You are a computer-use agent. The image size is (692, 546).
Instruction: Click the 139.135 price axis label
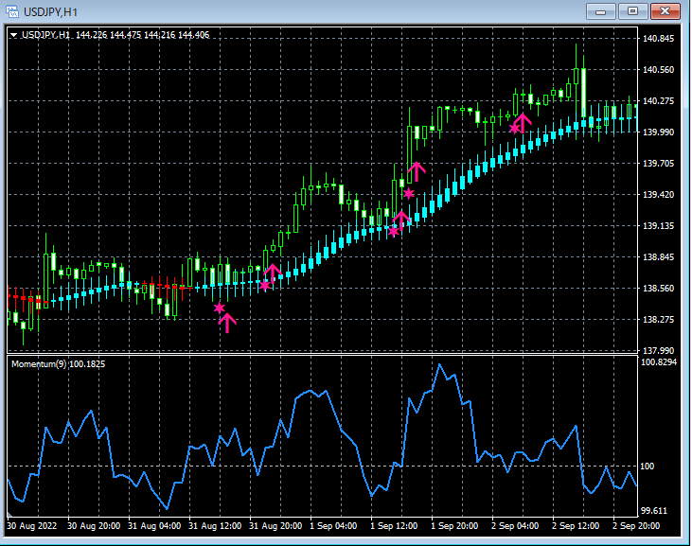[x=659, y=226]
